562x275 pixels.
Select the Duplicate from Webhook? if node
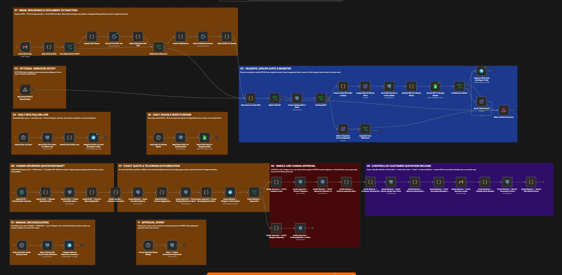tap(365, 128)
